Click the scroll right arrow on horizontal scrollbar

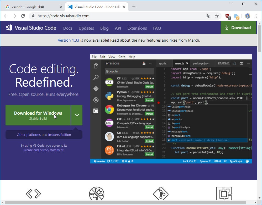(255, 202)
